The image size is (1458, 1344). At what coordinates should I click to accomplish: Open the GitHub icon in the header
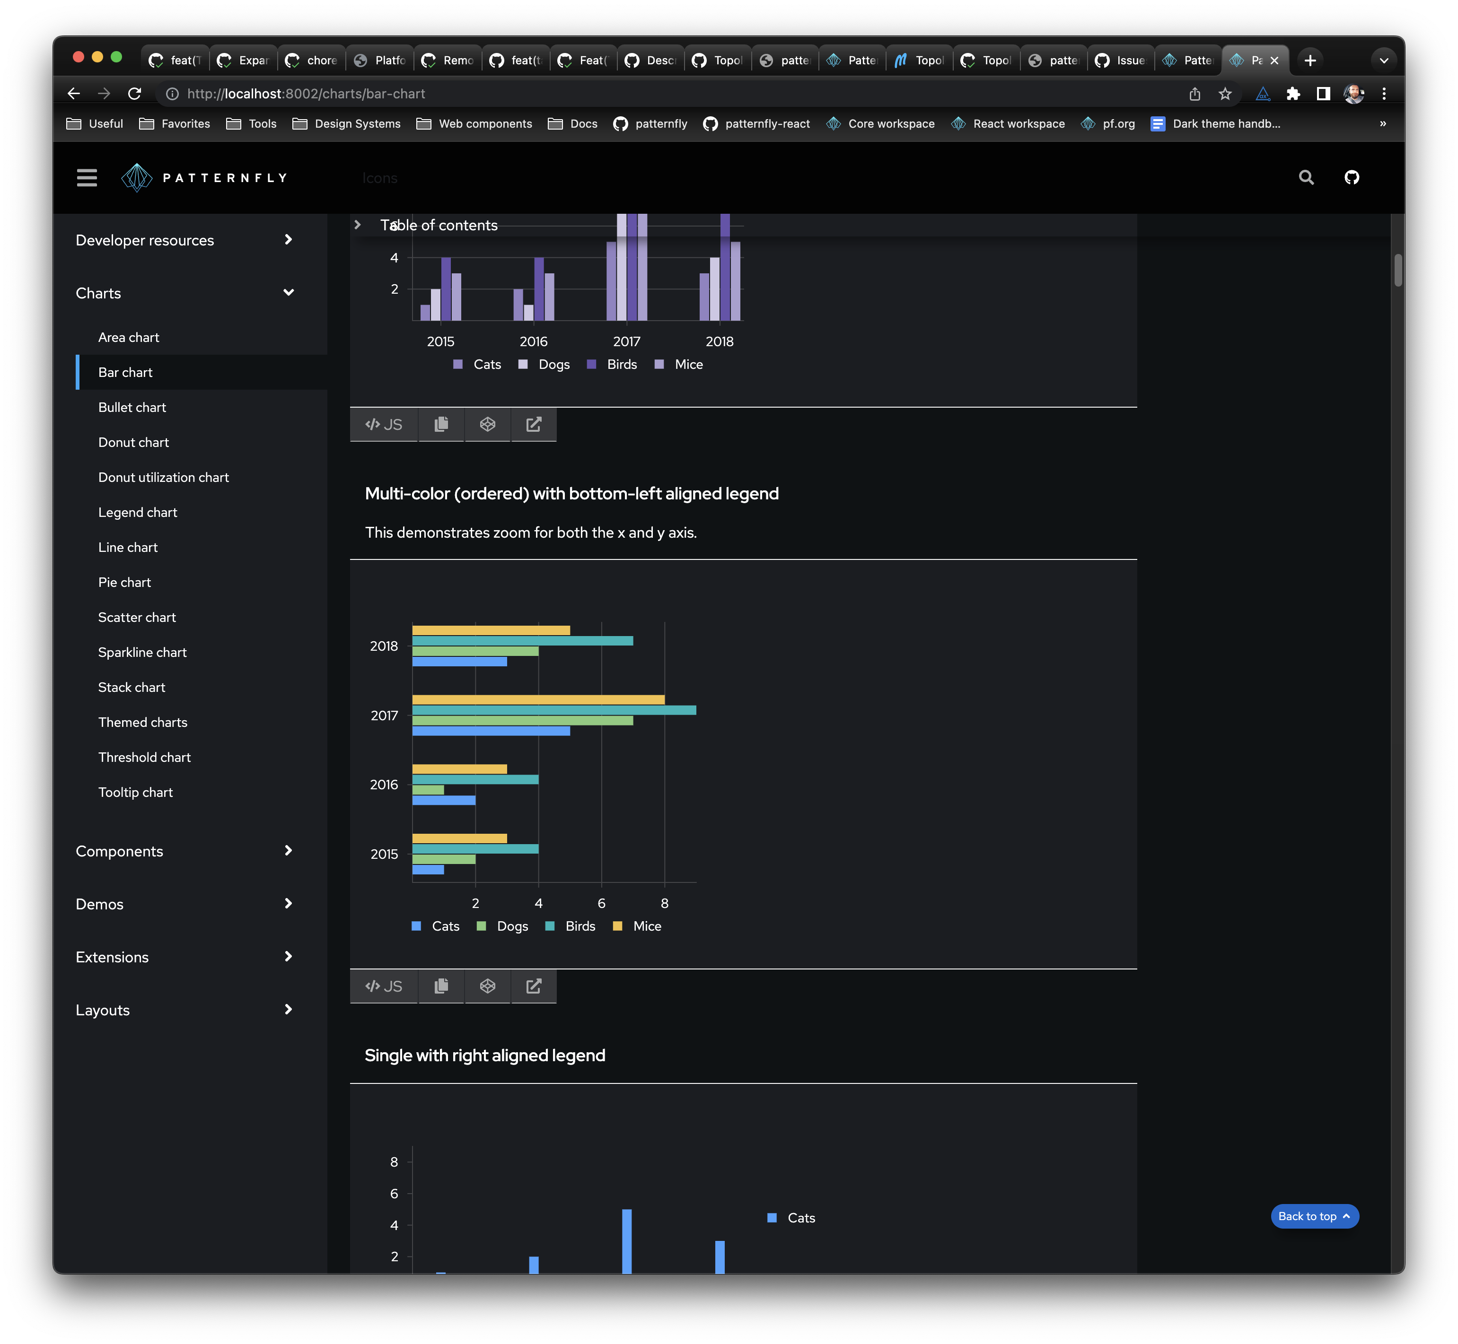point(1351,177)
